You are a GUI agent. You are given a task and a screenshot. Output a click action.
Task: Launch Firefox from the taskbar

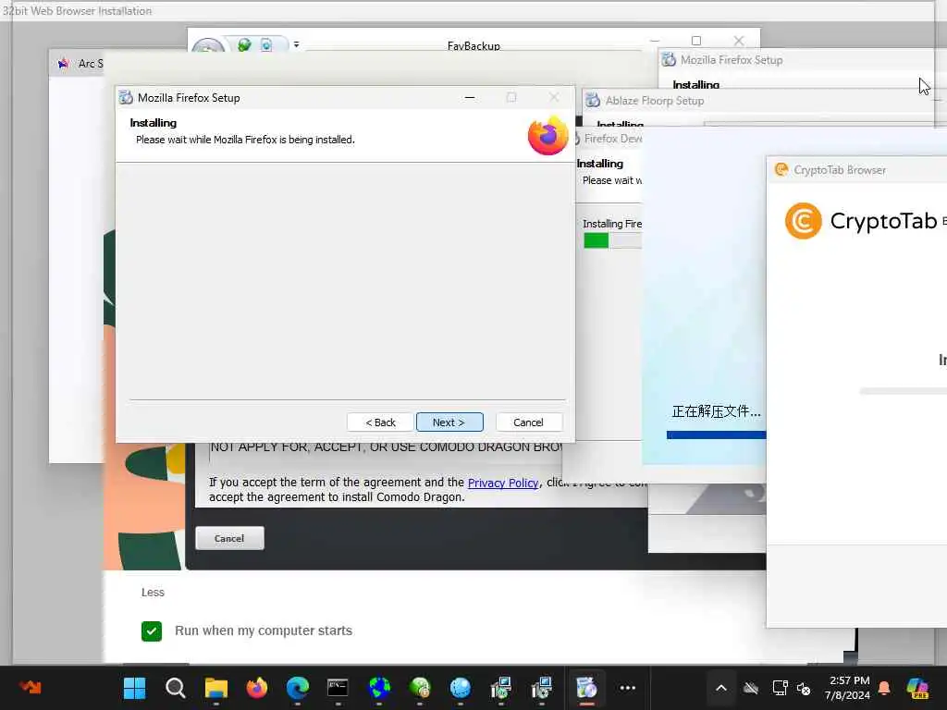point(257,688)
